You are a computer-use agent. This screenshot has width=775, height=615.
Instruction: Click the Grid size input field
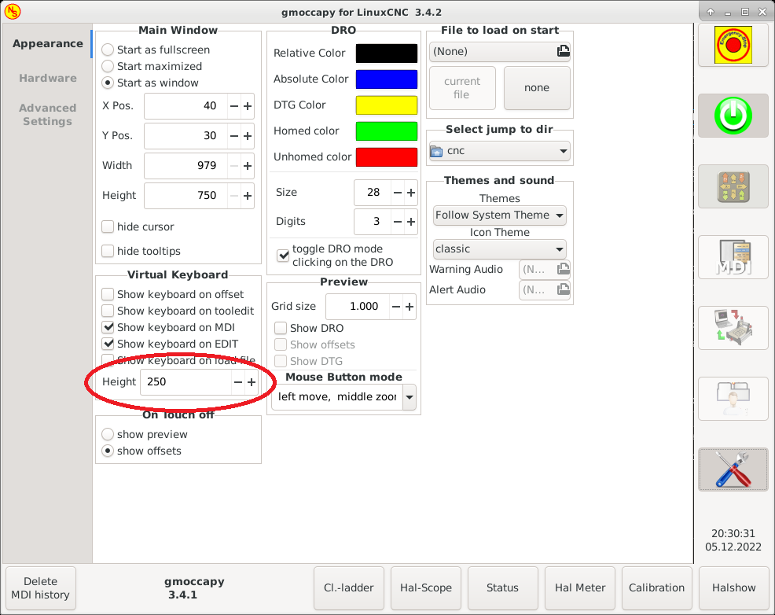click(358, 307)
